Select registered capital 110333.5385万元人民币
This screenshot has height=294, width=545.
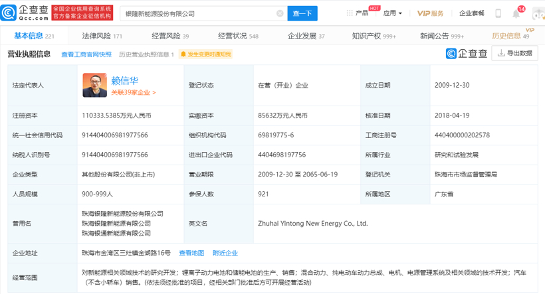[x=116, y=115]
